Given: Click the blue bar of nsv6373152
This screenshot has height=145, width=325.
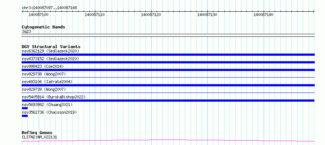Looking at the screenshot, I should [168, 62].
